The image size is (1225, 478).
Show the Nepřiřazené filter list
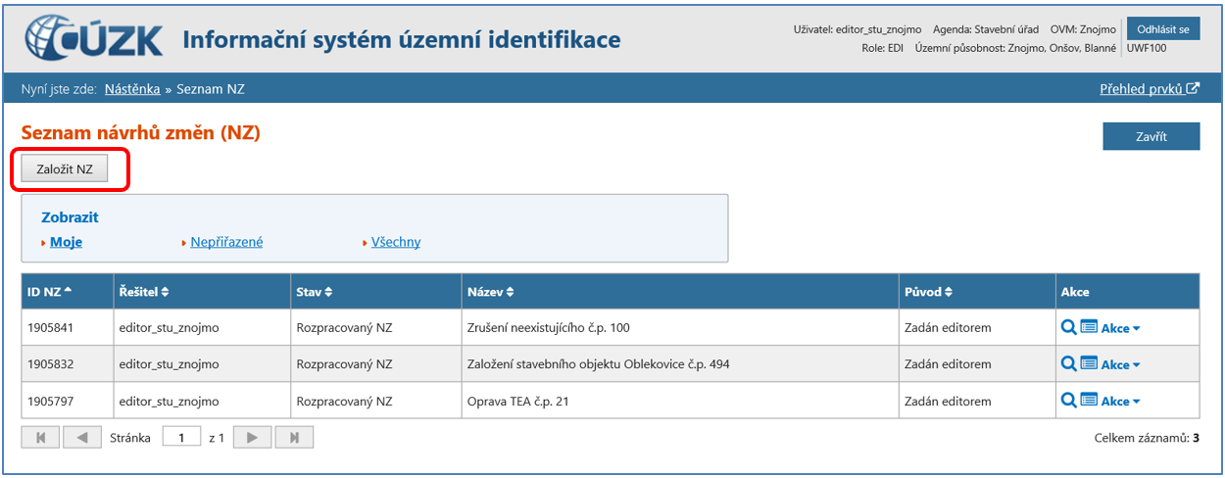click(x=226, y=242)
